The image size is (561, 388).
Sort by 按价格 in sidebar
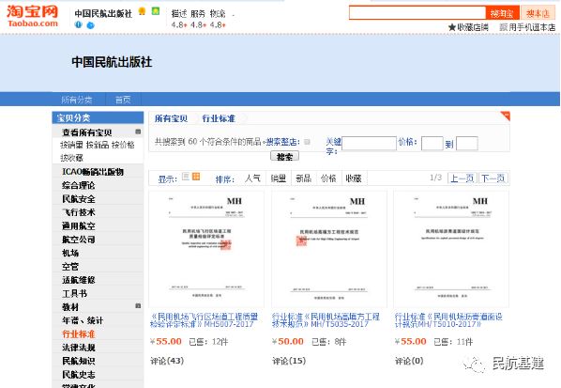coord(123,145)
